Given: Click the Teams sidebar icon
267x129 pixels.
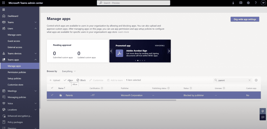Looking at the screenshot, I should click(4, 22).
